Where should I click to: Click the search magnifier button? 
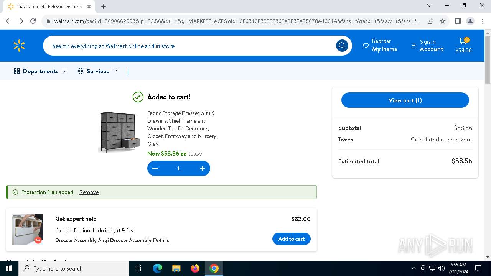pyautogui.click(x=342, y=46)
